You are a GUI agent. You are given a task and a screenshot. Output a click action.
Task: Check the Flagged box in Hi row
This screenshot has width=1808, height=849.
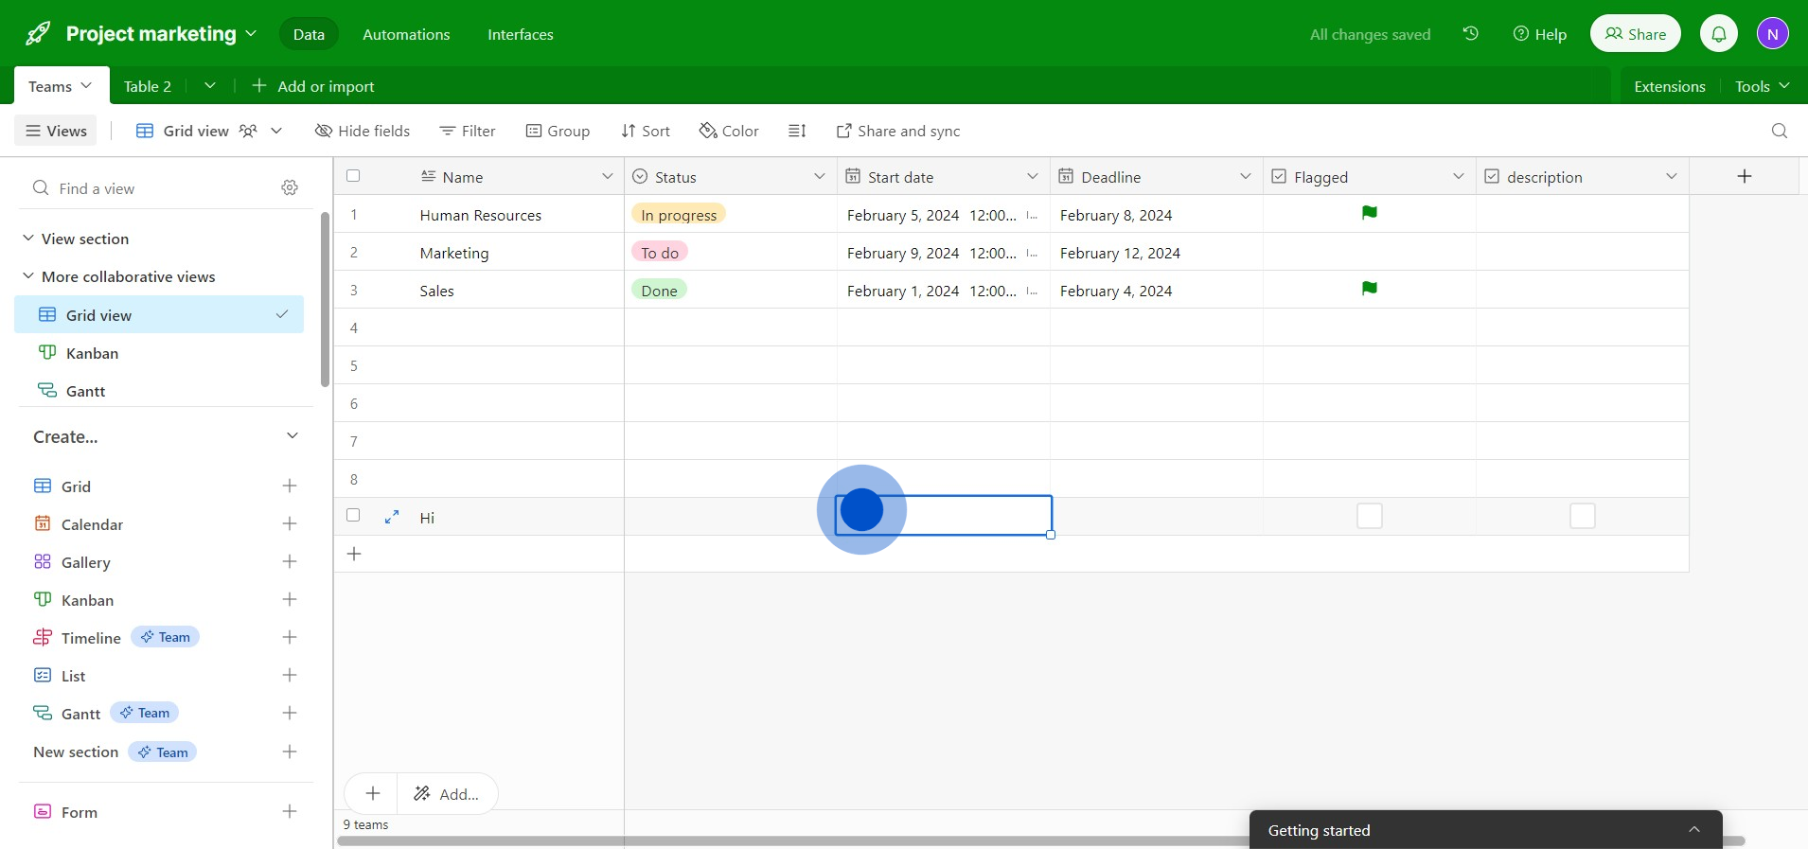1369,516
